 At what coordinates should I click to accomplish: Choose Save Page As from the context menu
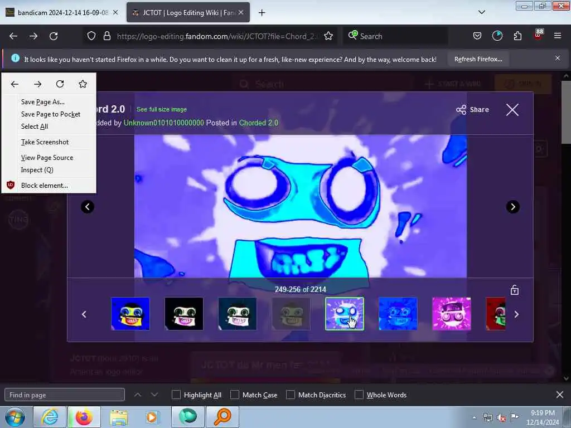click(42, 102)
